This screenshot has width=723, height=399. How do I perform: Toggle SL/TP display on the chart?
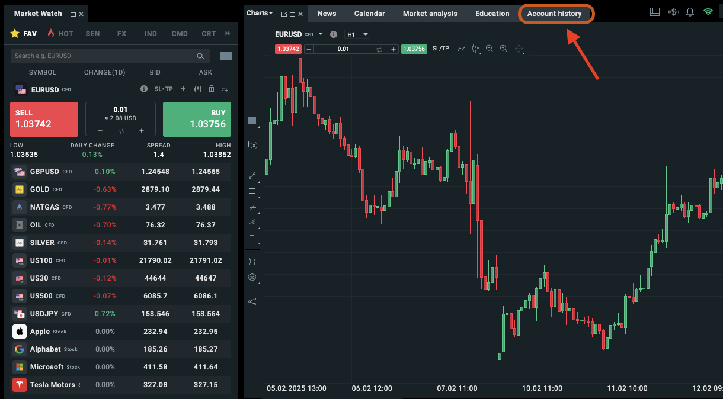(x=440, y=49)
